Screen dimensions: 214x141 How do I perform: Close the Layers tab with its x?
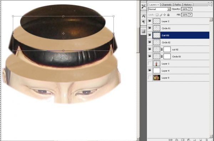click(158, 5)
